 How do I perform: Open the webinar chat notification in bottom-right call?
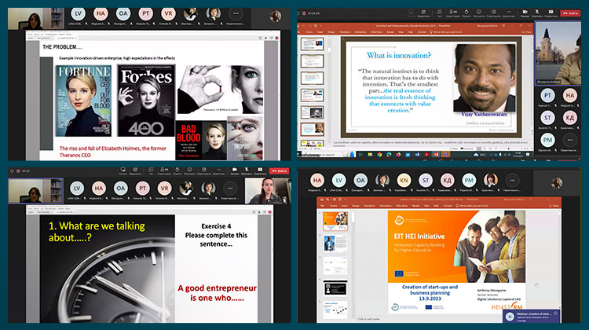(x=531, y=316)
